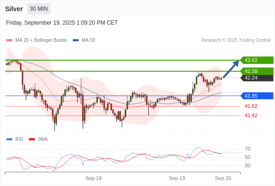
Task: Click the 41.42 support level text
Action: (x=251, y=115)
